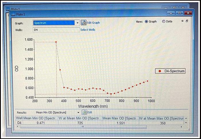Screen dimensions: 201x139
Task: Close the front Plate 1 window
Action: (x=188, y=13)
